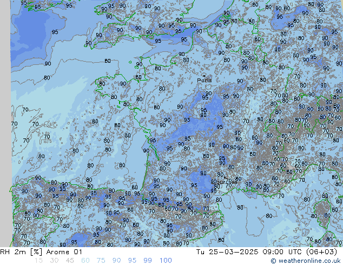Click legend value 30
This screenshot has height=265, width=343.
(54, 261)
